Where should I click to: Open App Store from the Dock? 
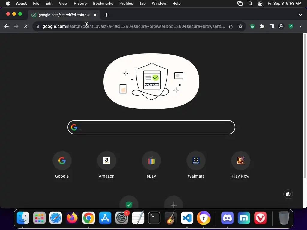pyautogui.click(x=105, y=218)
